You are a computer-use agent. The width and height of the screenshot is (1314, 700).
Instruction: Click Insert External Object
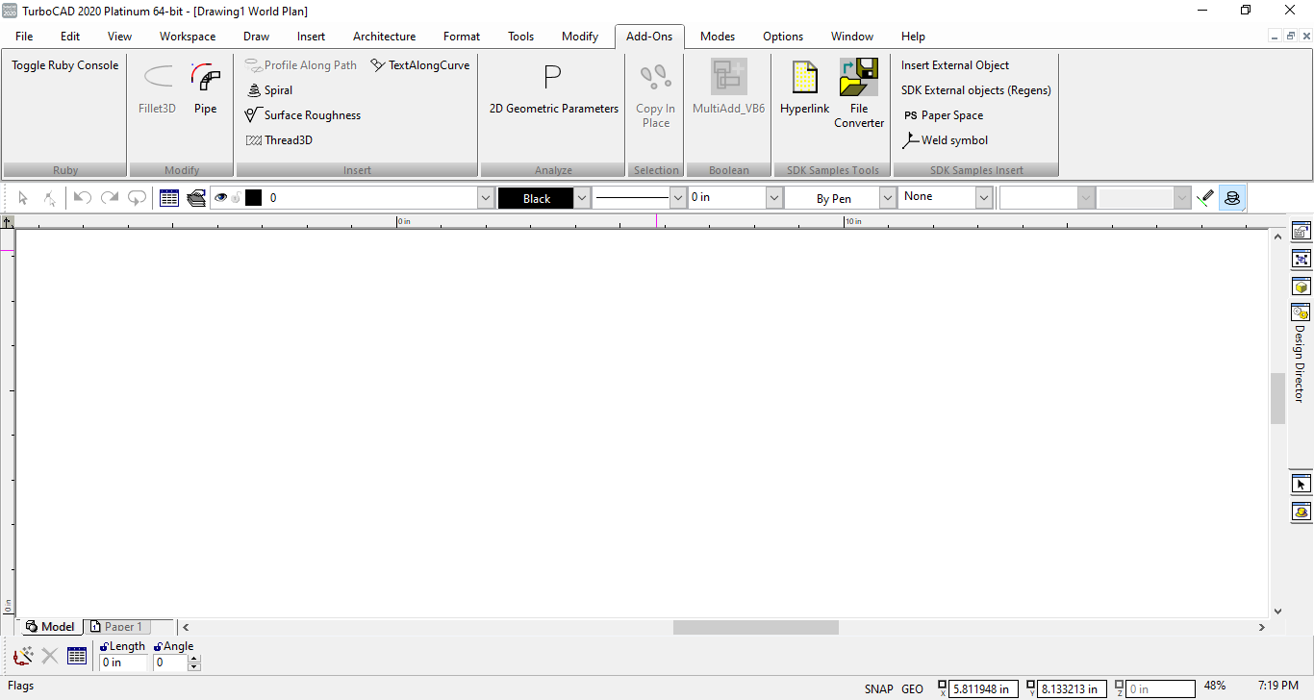tap(955, 65)
